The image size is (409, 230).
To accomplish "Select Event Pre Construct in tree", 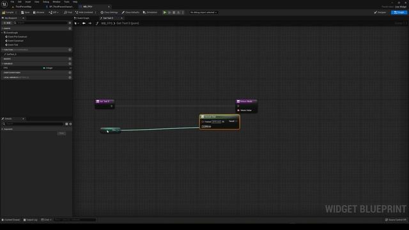I will [x=17, y=37].
